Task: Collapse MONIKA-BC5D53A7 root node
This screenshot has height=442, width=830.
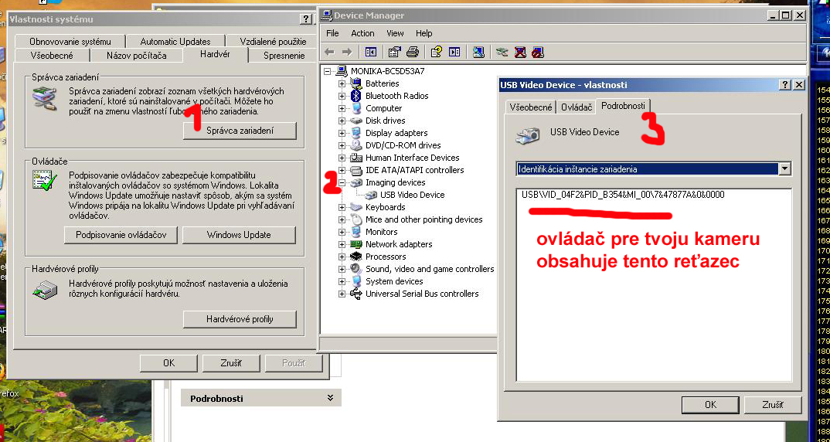Action: [x=328, y=71]
